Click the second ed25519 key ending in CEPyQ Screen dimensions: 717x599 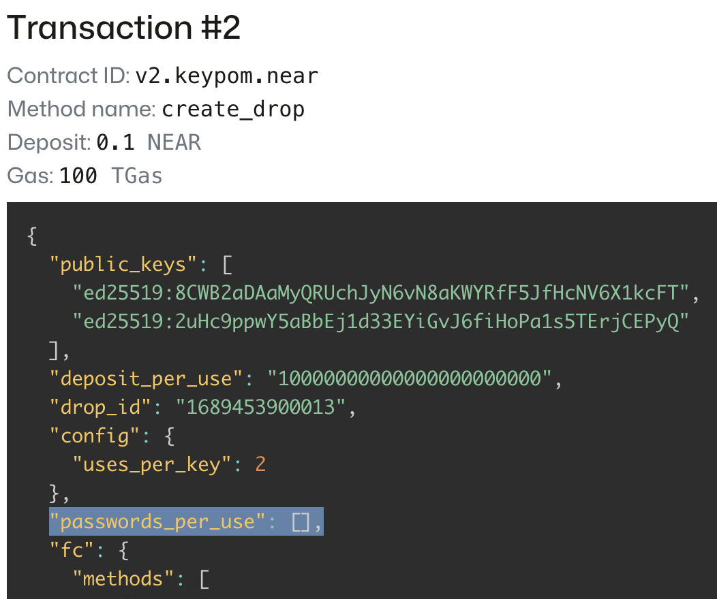click(381, 321)
